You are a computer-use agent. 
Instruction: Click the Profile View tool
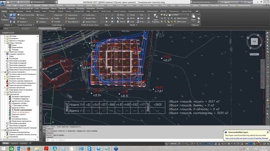89,15
